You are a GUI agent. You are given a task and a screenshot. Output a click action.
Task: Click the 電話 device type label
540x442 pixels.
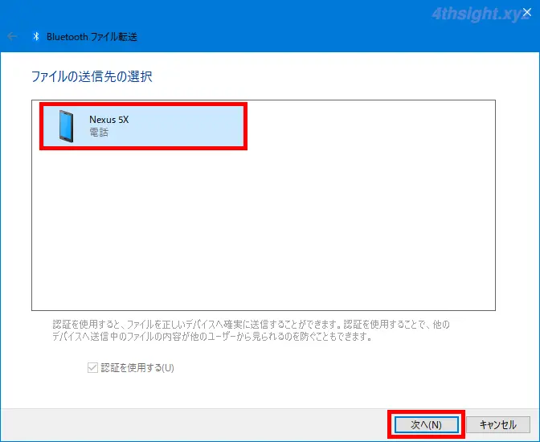coord(99,133)
